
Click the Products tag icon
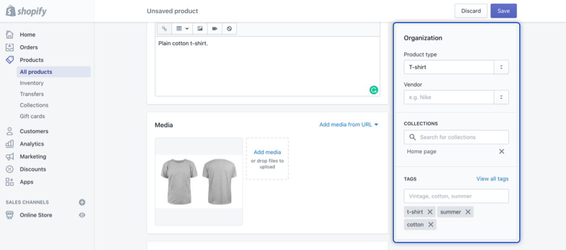click(x=10, y=60)
